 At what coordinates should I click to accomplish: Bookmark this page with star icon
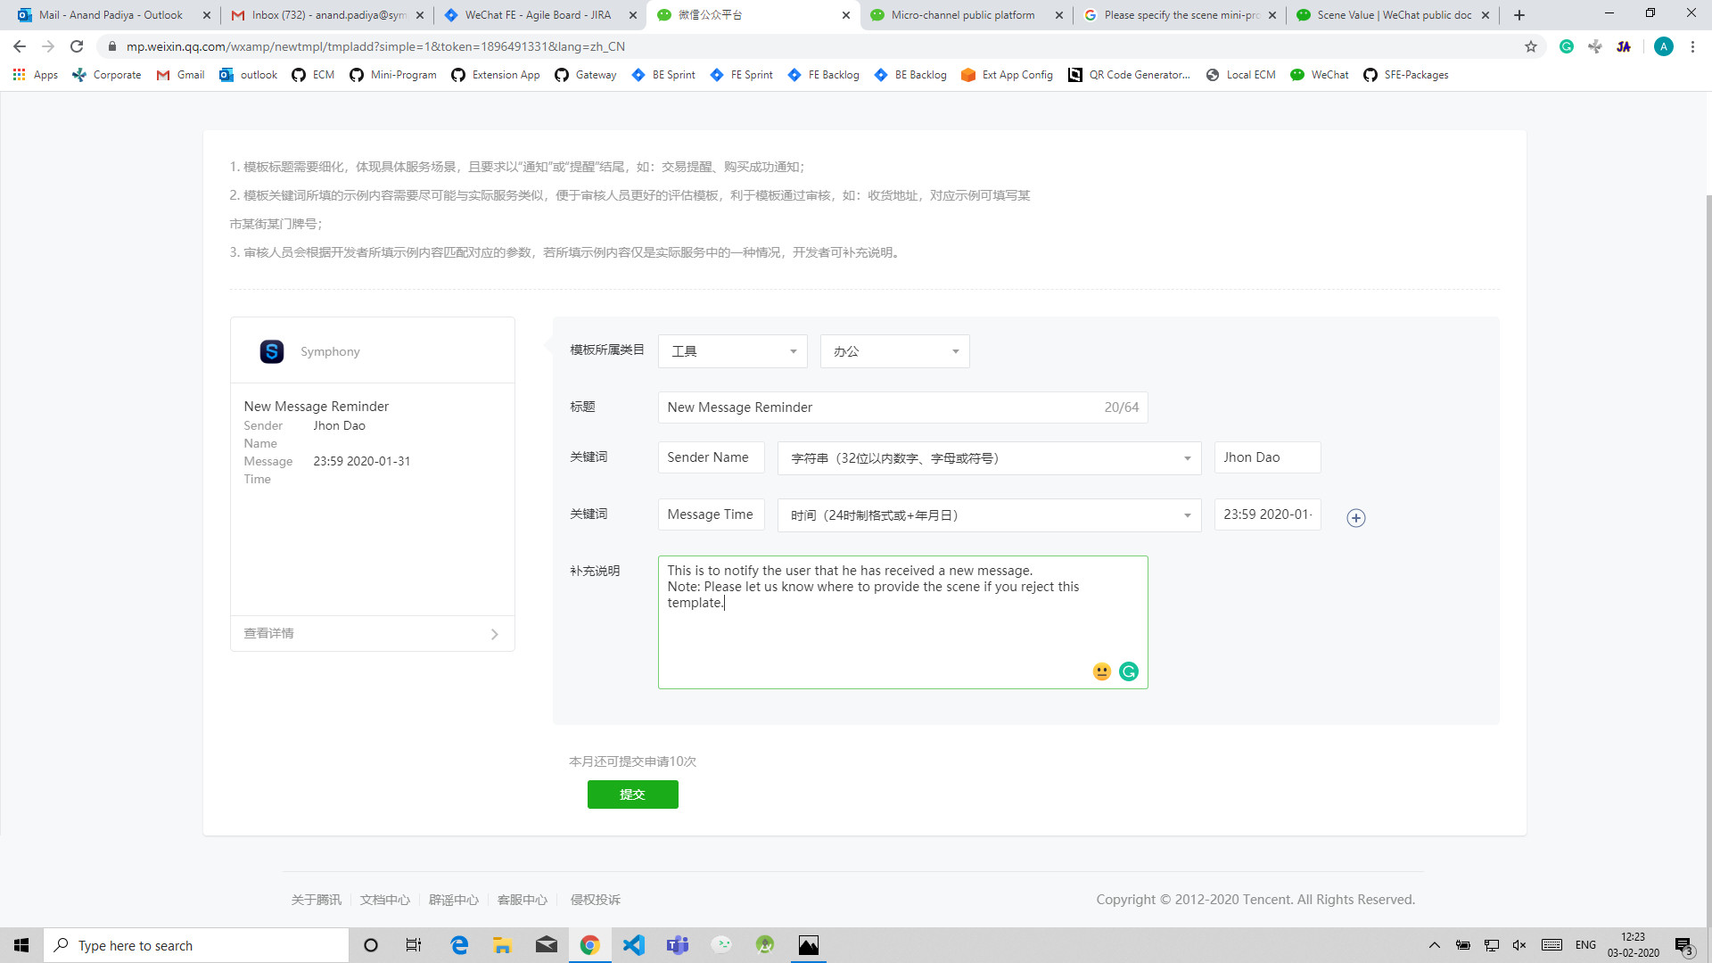point(1530,46)
